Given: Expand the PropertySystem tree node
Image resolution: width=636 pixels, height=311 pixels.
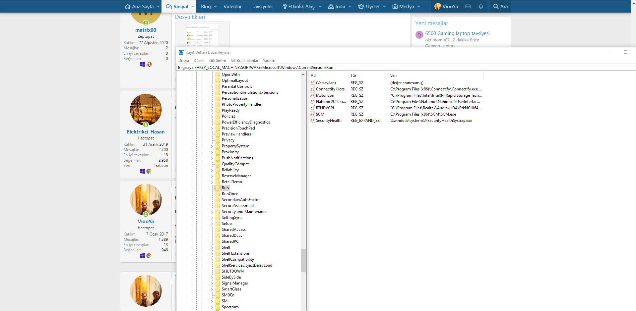Looking at the screenshot, I should click(x=212, y=146).
